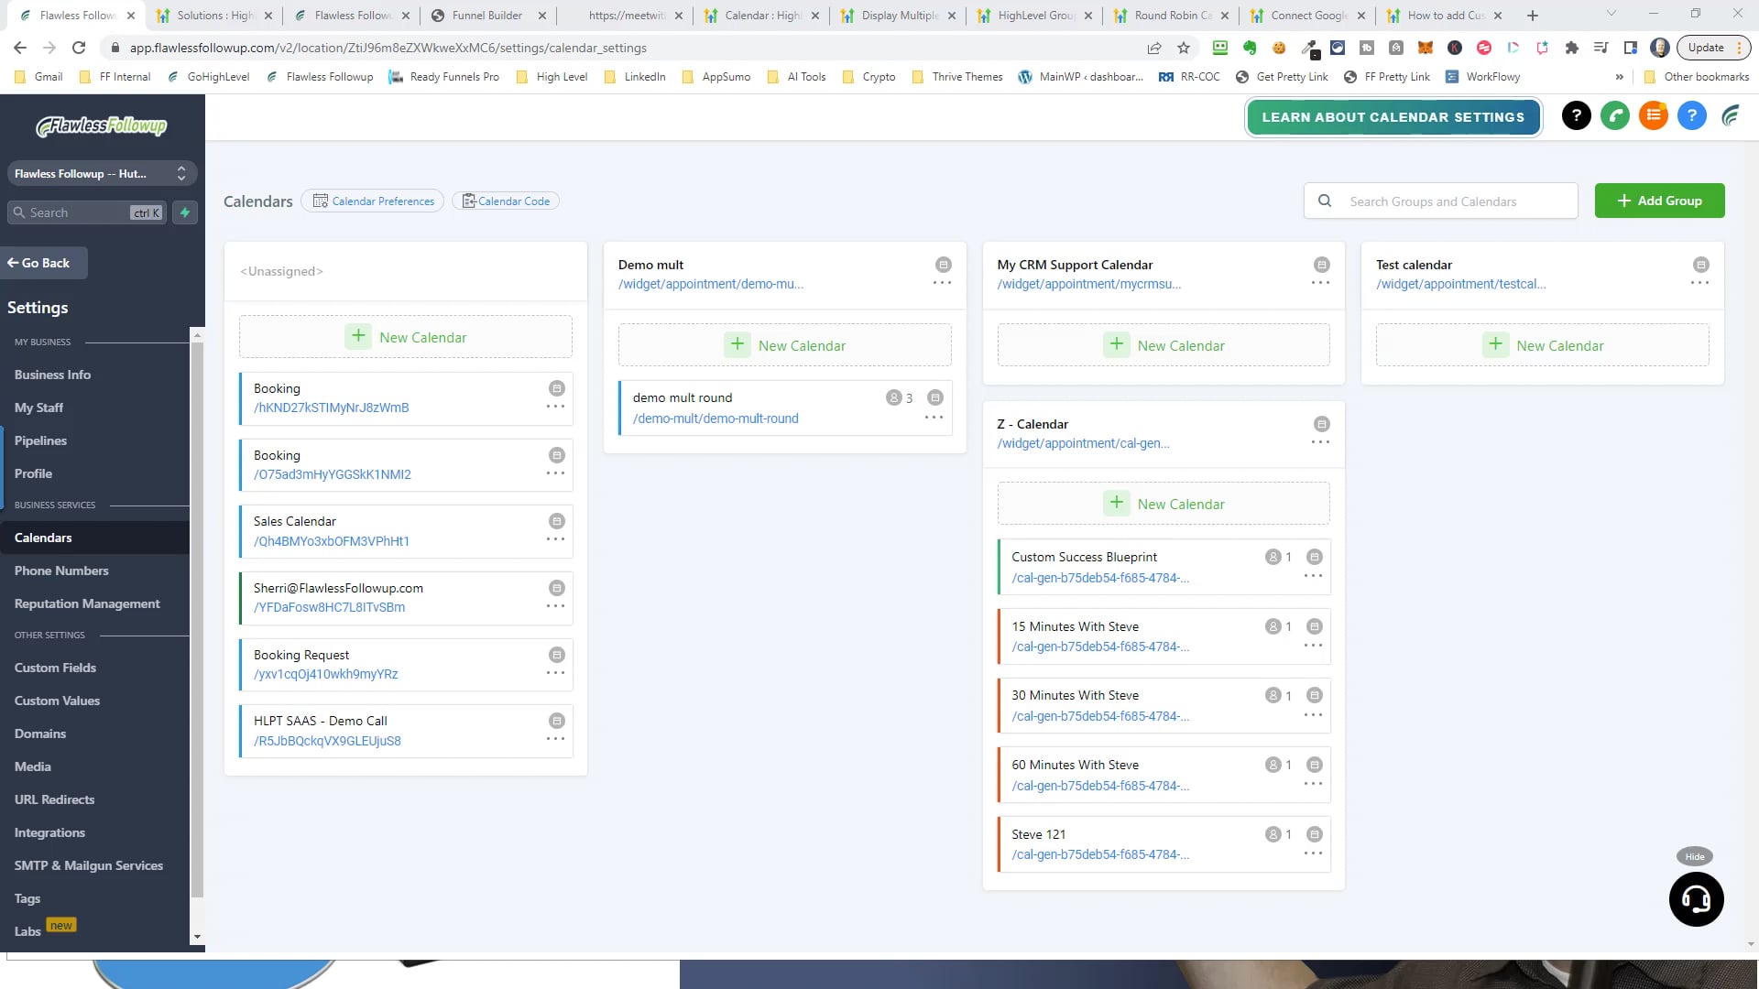1759x989 pixels.
Task: Bookmark this page with the star icon
Action: click(1184, 48)
